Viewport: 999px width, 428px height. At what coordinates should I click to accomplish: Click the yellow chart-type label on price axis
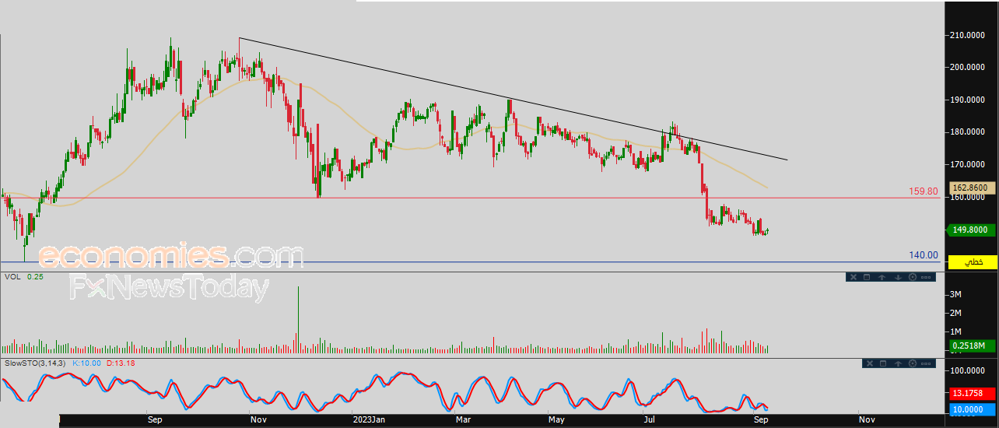tap(972, 262)
